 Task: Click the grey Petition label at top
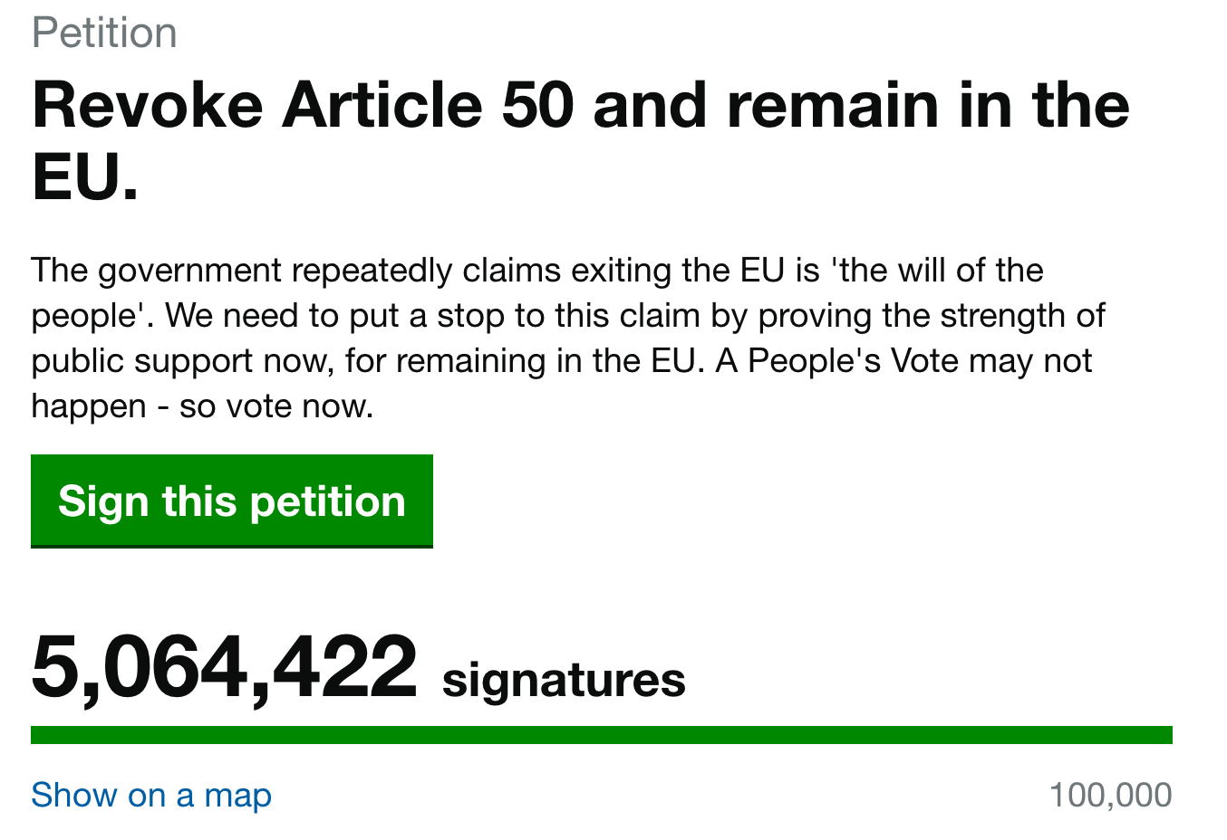point(104,33)
